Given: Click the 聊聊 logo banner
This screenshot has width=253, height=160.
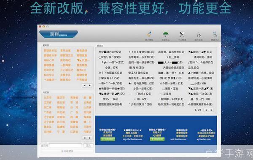Looking at the screenshot, I should click(59, 34).
